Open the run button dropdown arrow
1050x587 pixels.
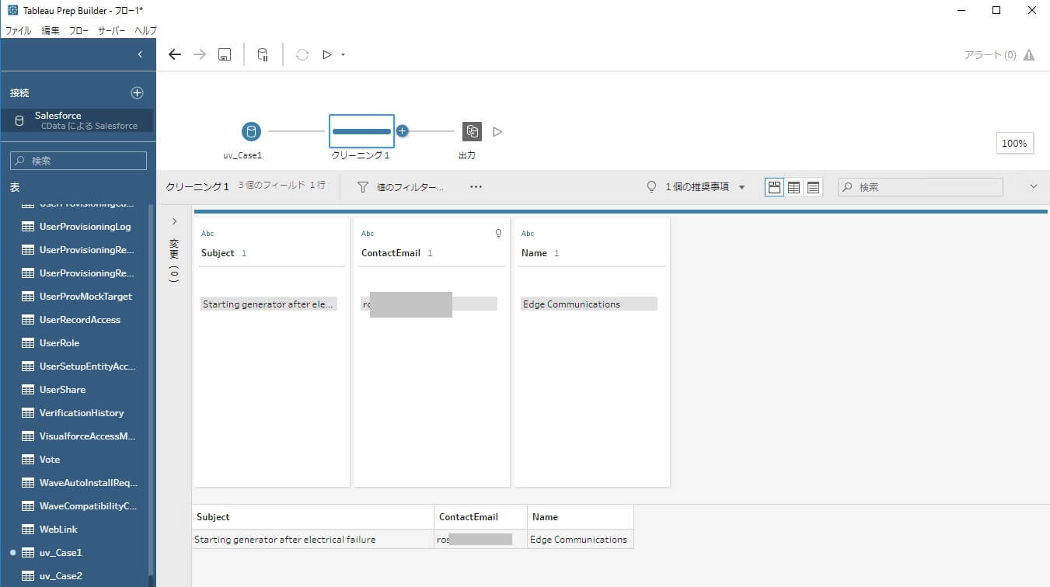point(341,54)
